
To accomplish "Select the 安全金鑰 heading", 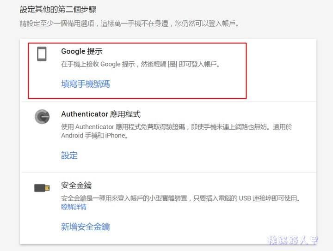I will pyautogui.click(x=76, y=185).
